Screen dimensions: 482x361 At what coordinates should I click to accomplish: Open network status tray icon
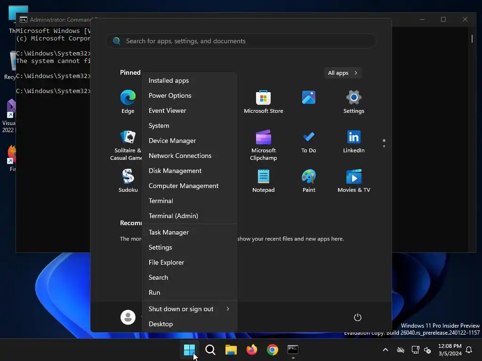pyautogui.click(x=415, y=350)
